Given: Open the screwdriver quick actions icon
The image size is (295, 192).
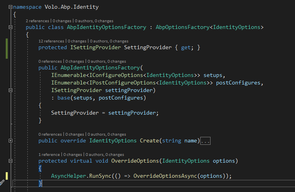Looking at the screenshot, I should [2, 183].
